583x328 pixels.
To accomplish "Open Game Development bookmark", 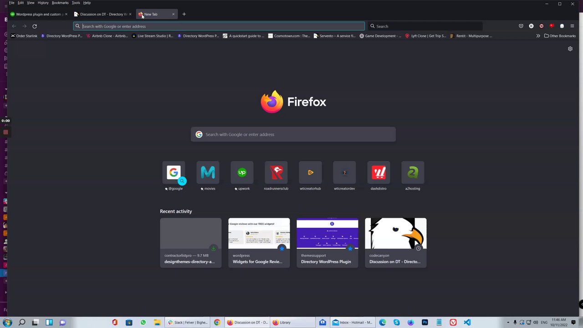I will 380,36.
